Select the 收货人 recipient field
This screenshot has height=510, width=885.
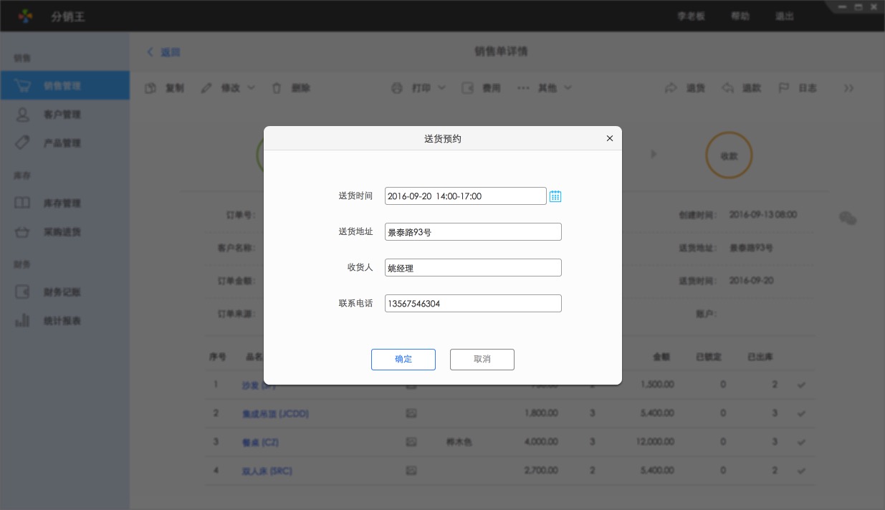pos(472,268)
